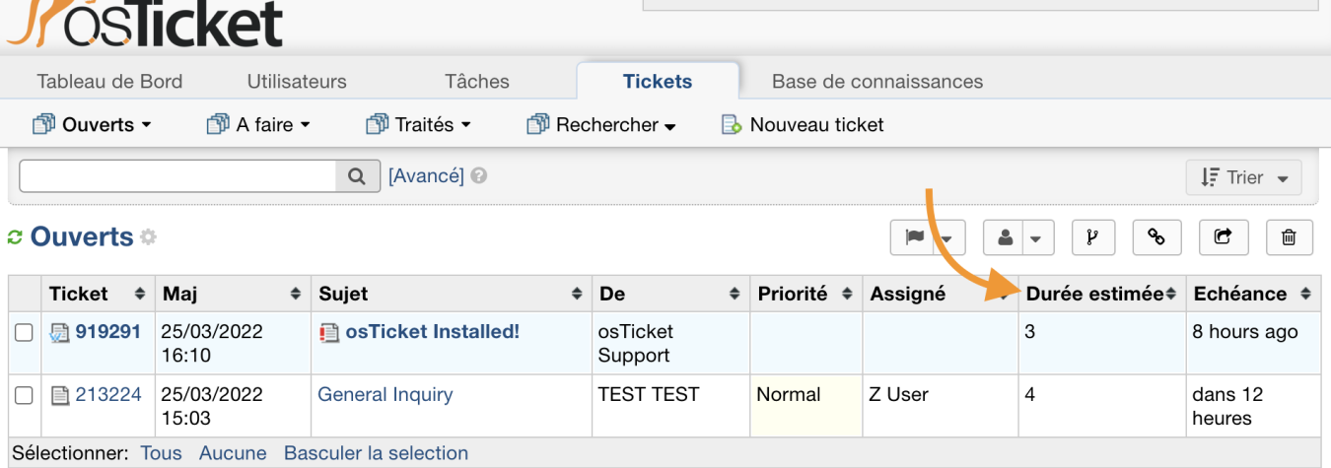The height and width of the screenshot is (468, 1331).
Task: Click the green refresh icon near Ouverts
Action: [15, 237]
